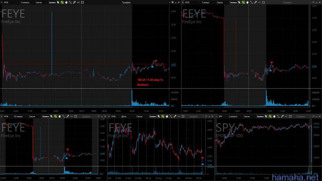The image size is (322, 181).
Task: Choose the hand pan tool in the 1 минута FEYE chart
Action: tap(66, 2)
